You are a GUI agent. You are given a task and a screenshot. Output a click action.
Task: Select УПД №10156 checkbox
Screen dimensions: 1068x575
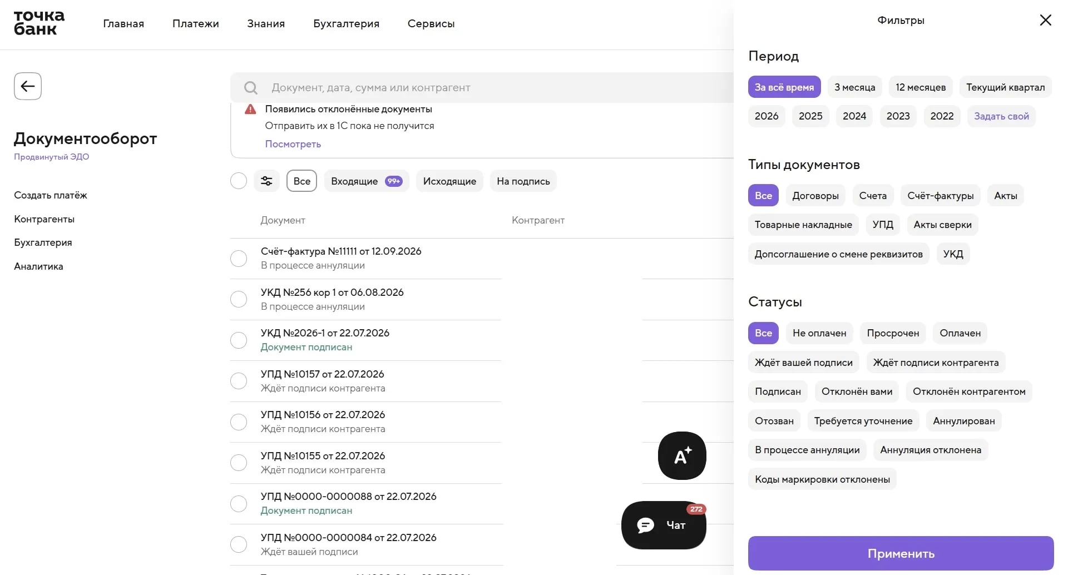pos(239,422)
